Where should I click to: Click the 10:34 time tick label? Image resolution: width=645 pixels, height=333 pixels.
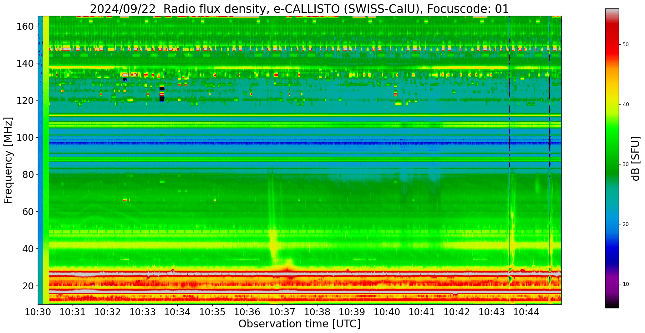(178, 312)
